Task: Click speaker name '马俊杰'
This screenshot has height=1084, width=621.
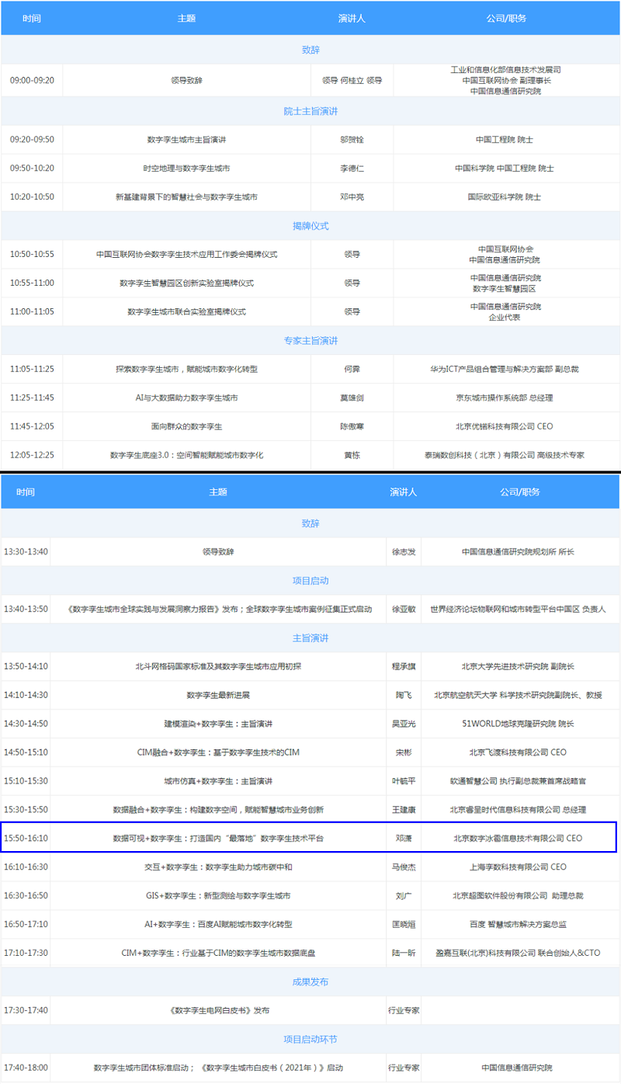Action: 404,867
